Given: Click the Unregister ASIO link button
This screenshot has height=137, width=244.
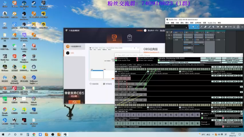Looking at the screenshot, I should coord(179,62).
